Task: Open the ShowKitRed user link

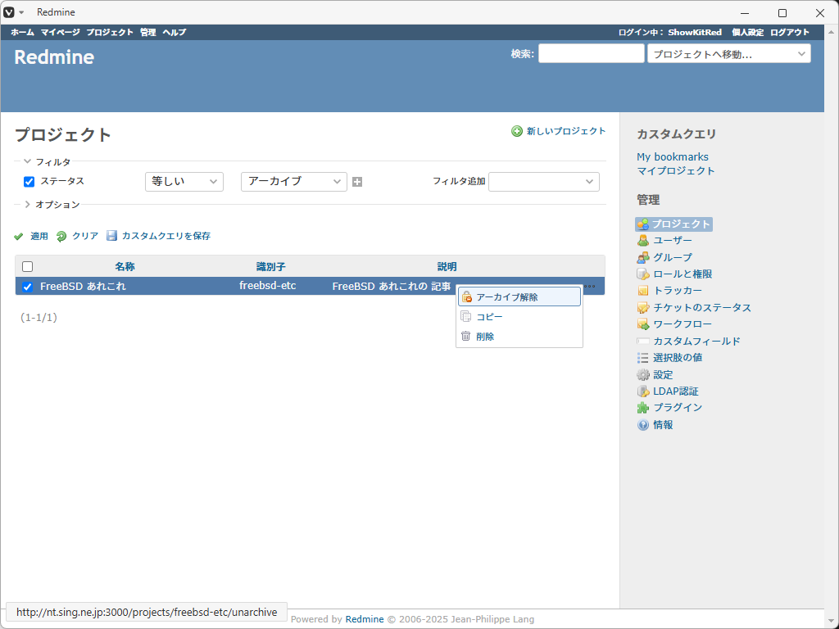Action: (695, 32)
